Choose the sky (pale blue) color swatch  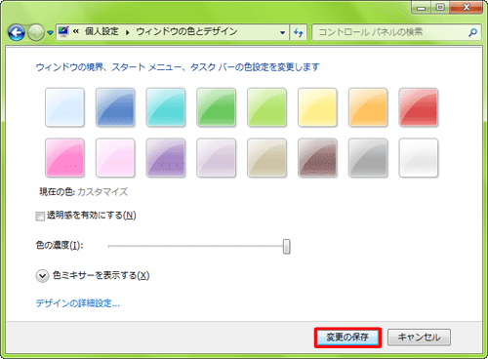[x=64, y=107]
